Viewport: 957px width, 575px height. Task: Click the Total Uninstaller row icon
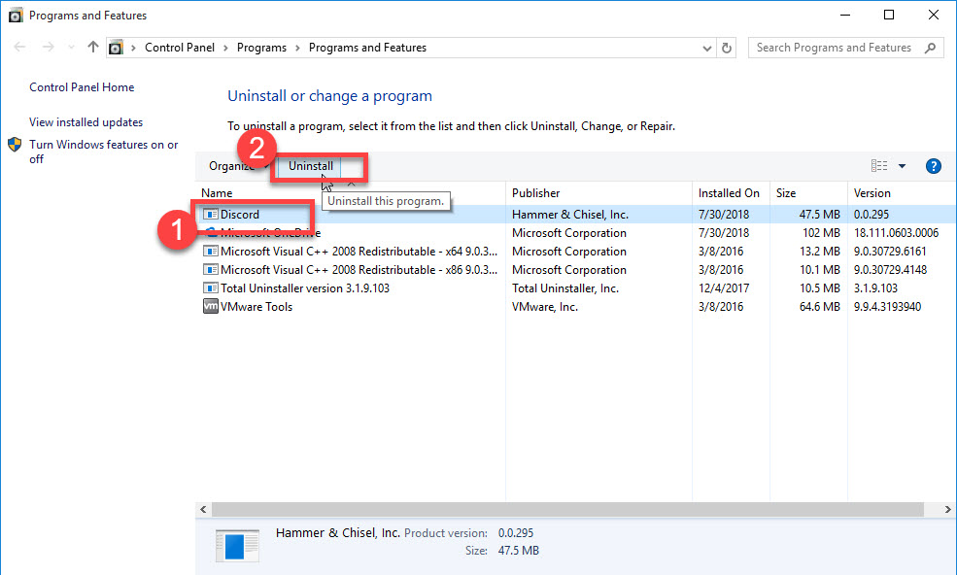[x=210, y=287]
